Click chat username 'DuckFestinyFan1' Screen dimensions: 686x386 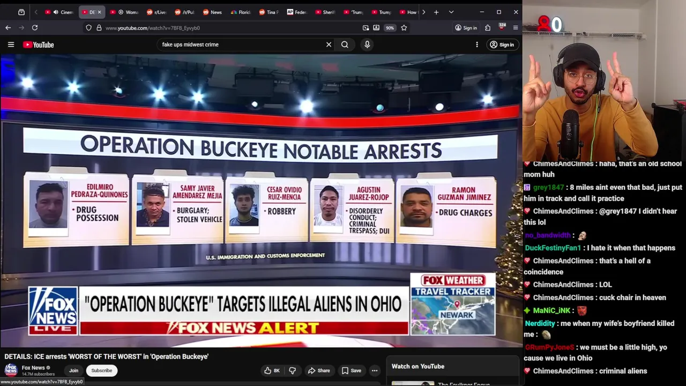click(553, 248)
